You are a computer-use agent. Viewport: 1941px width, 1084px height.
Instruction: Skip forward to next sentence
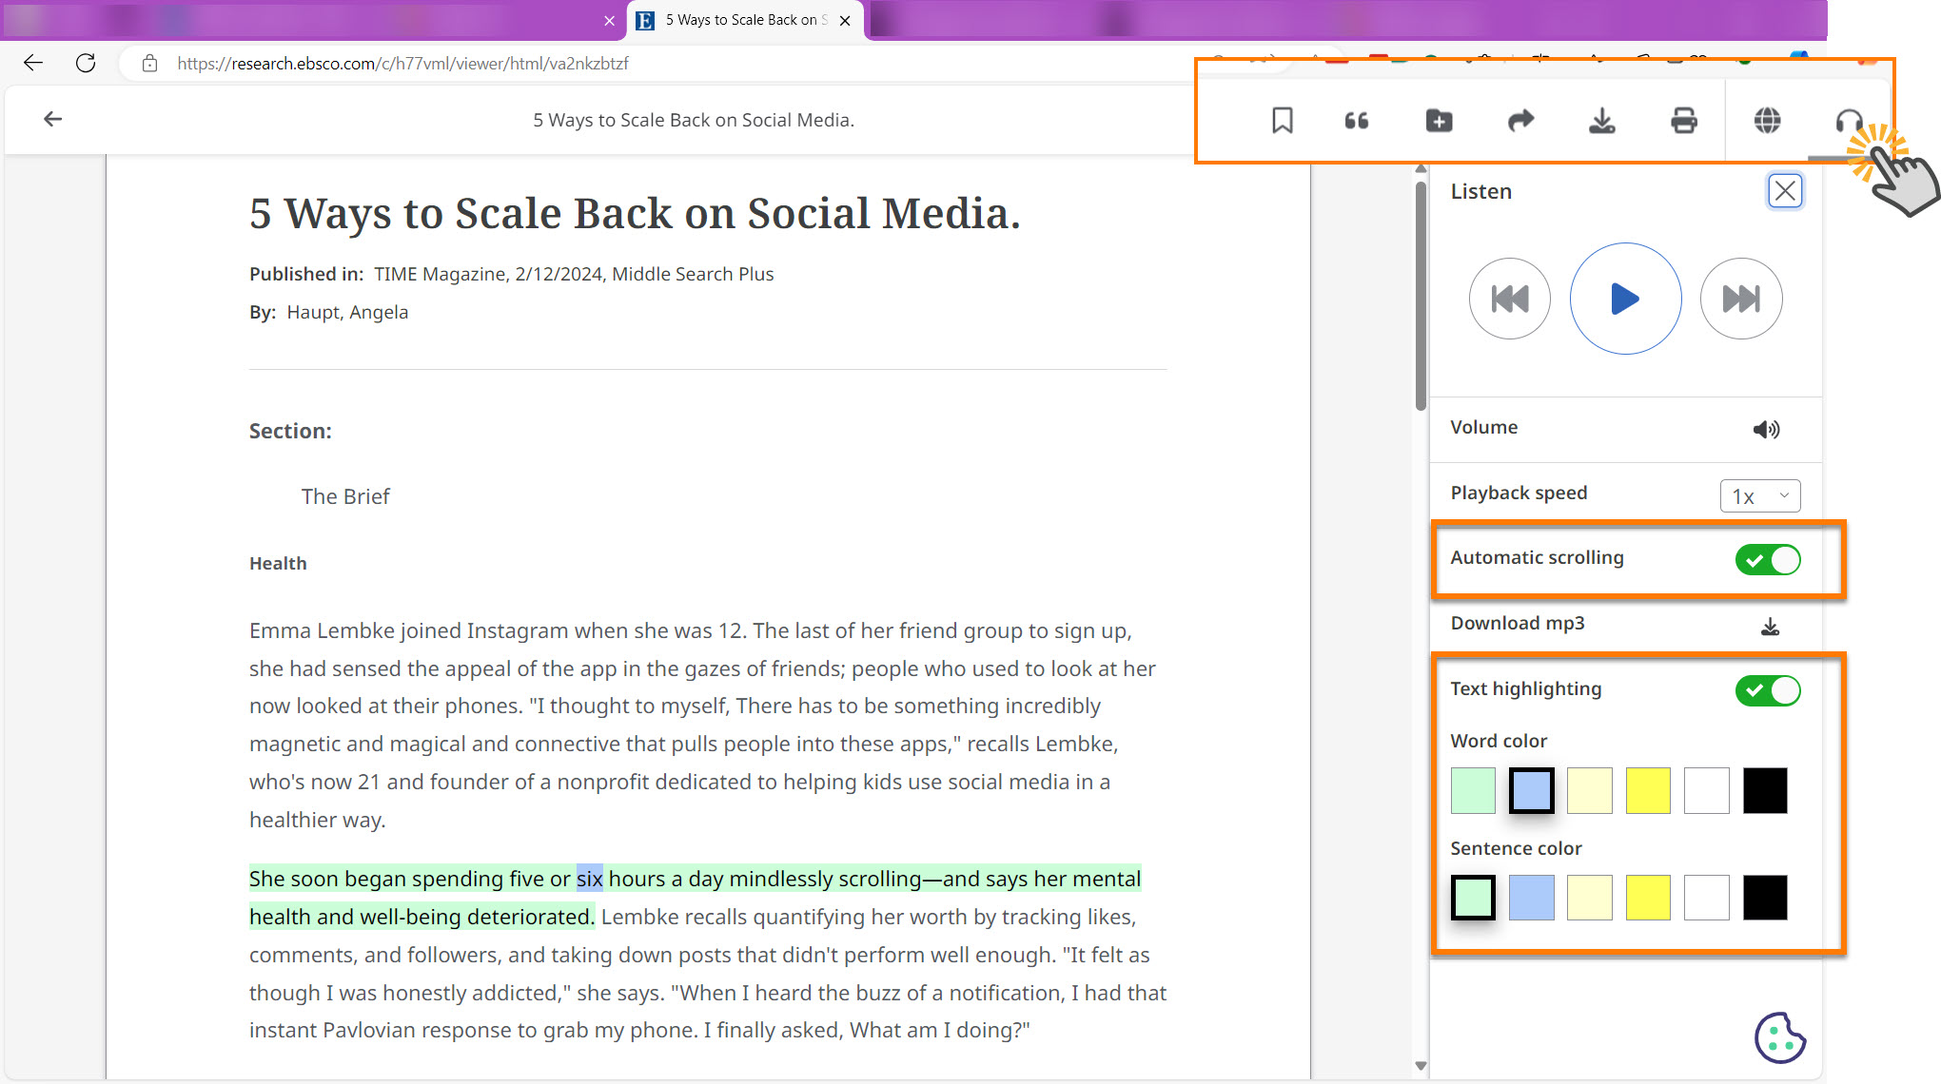click(1741, 299)
